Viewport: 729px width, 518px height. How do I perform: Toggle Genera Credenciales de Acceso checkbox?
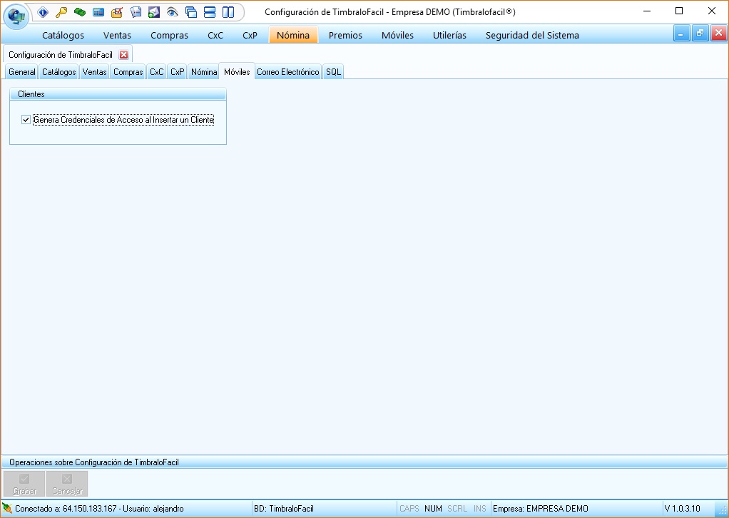[26, 120]
